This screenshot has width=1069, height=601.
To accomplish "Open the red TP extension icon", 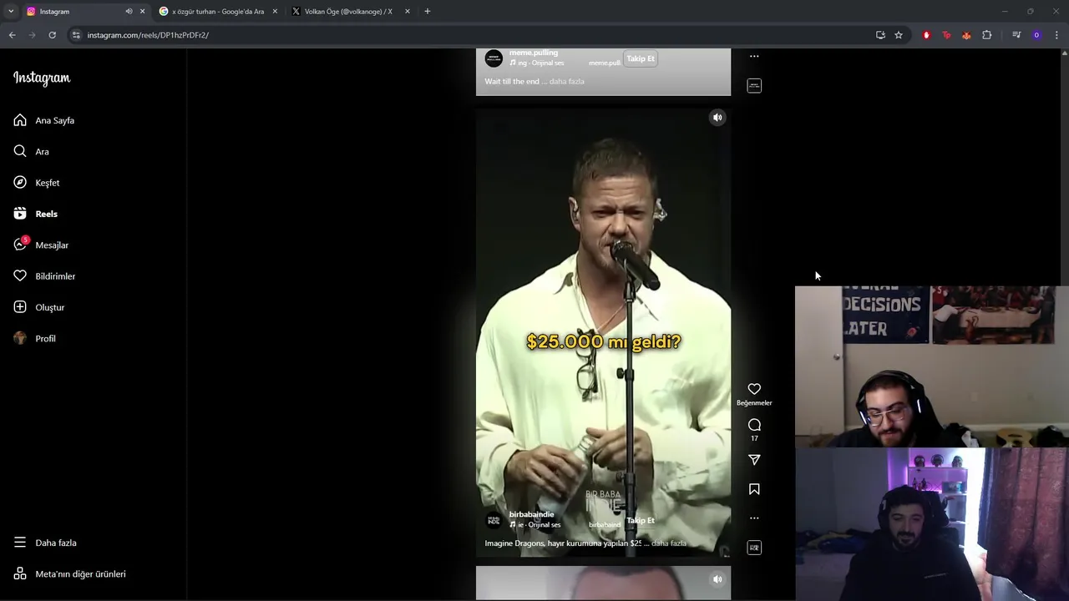I will tap(946, 35).
